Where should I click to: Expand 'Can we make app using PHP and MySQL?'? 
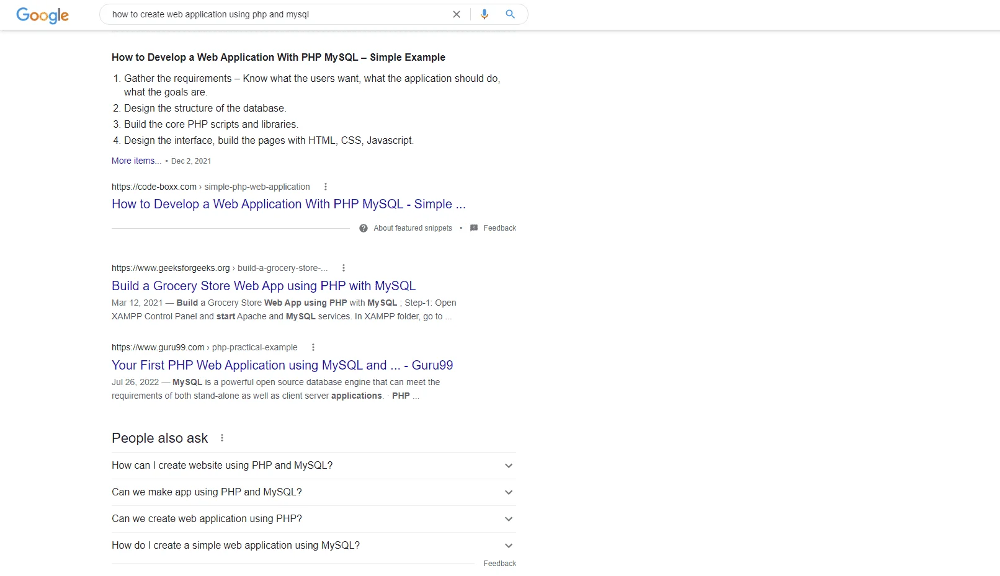click(x=314, y=492)
